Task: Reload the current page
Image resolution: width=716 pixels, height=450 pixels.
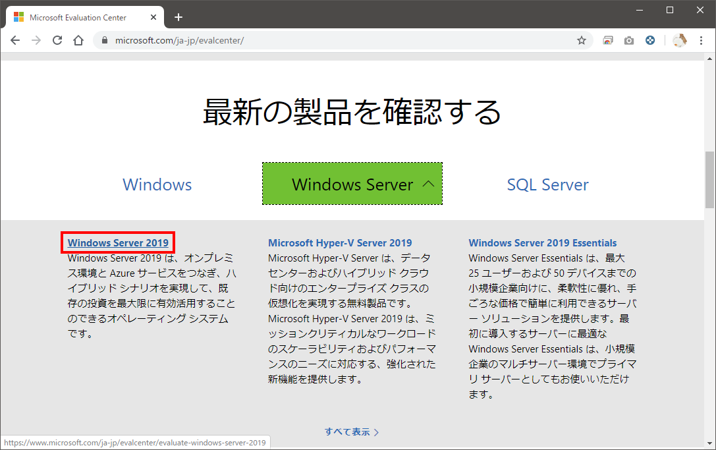Action: click(x=58, y=40)
